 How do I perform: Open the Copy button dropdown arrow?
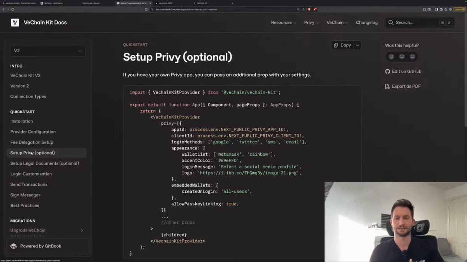357,45
